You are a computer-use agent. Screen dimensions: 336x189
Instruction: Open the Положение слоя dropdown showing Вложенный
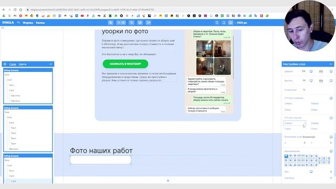309,137
